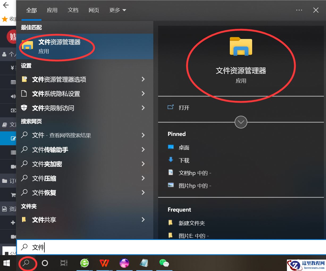This screenshot has width=326, height=271.
Task: Switch to the 应用 tab
Action: coord(52,10)
